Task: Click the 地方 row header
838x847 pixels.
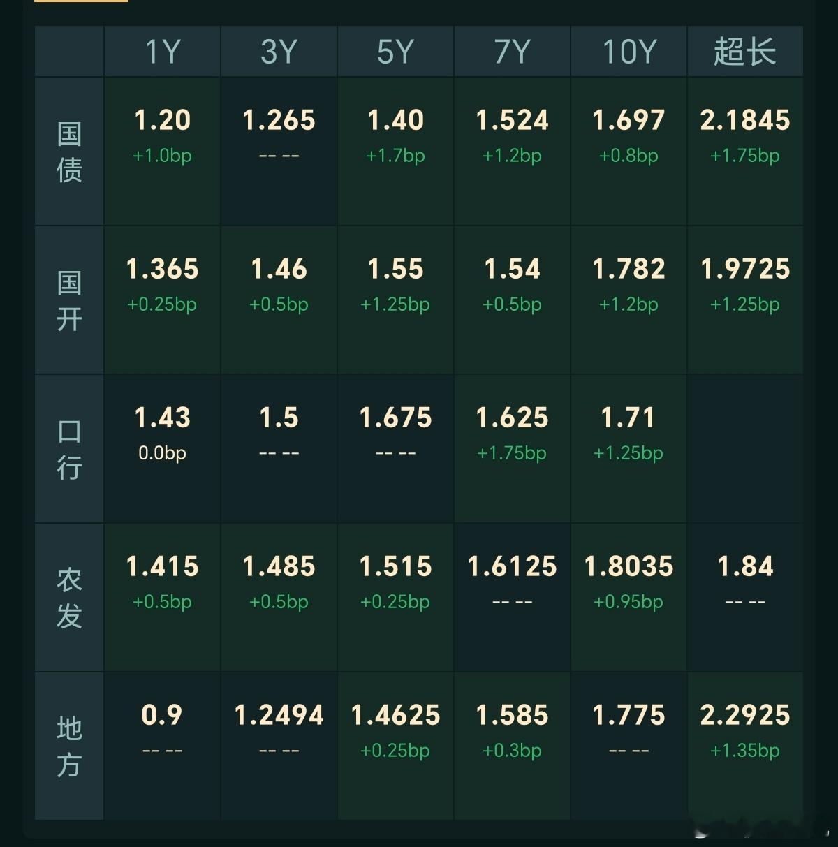Action: pyautogui.click(x=69, y=746)
